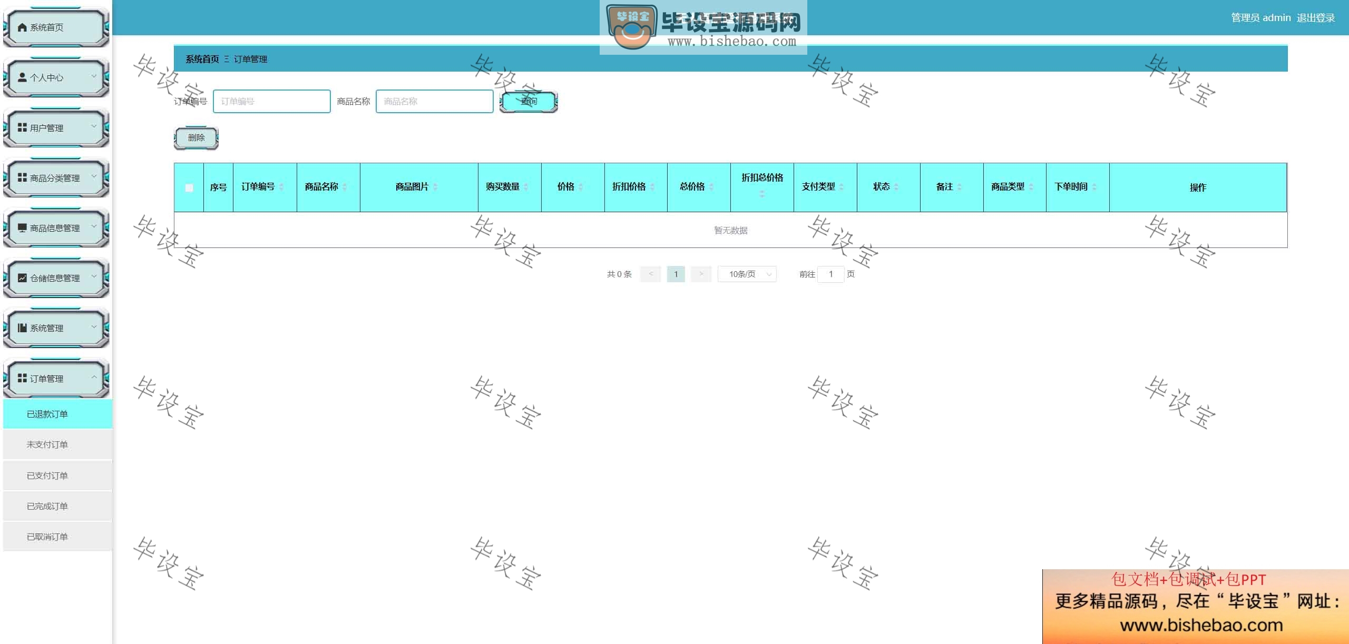
Task: Sort by 订单编号 column arrows
Action: (281, 187)
